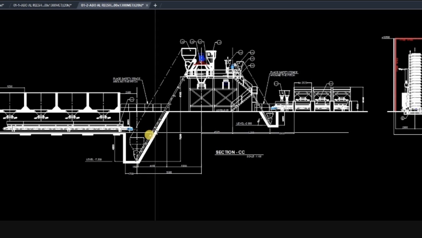The image size is (422, 238).
Task: Select the small blue hopper right of the mixer
Action: click(232, 67)
